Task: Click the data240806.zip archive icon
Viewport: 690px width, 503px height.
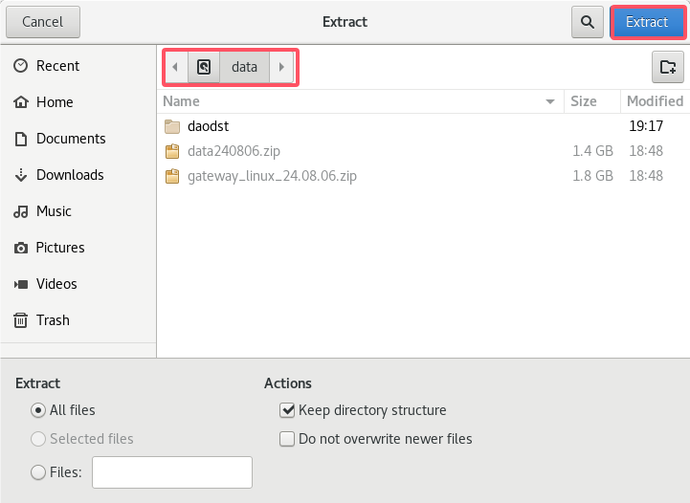Action: click(172, 151)
